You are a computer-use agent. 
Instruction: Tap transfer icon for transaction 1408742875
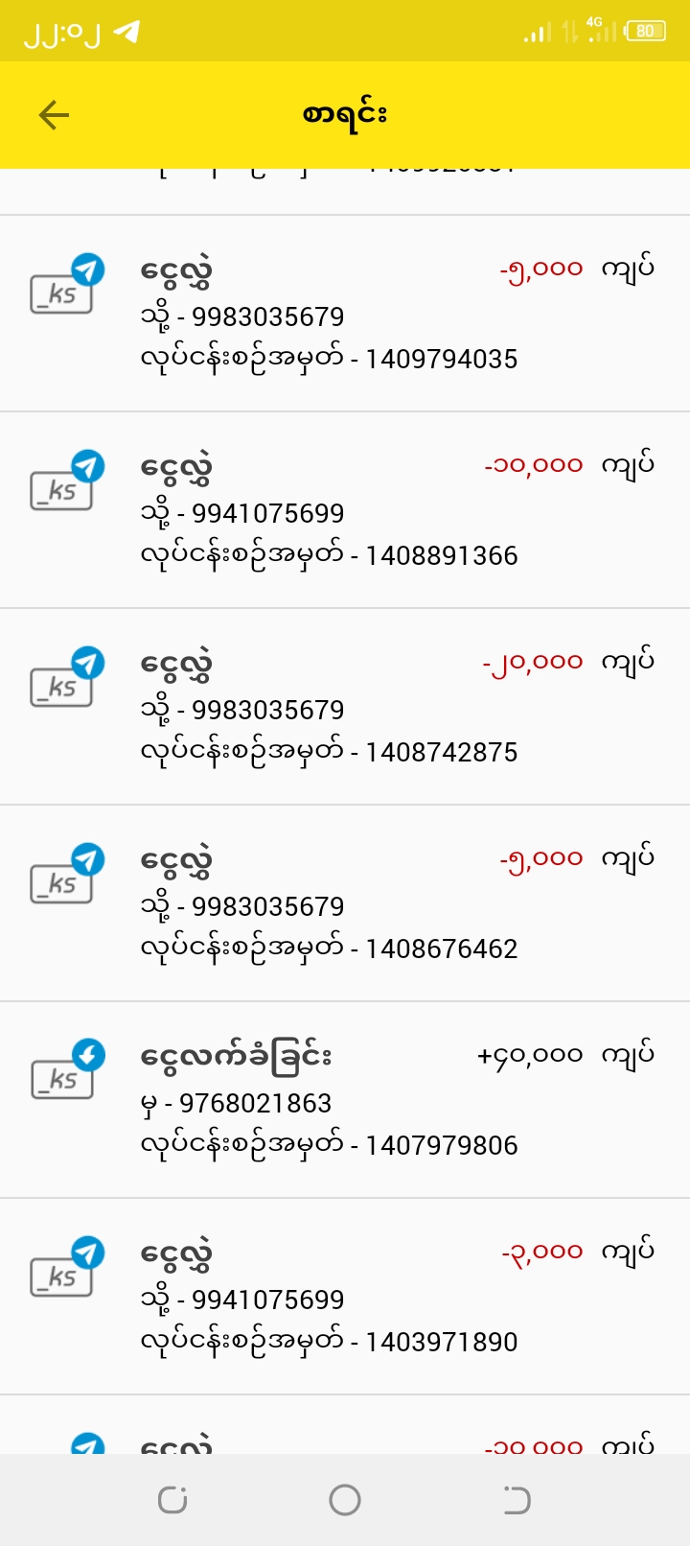click(65, 678)
